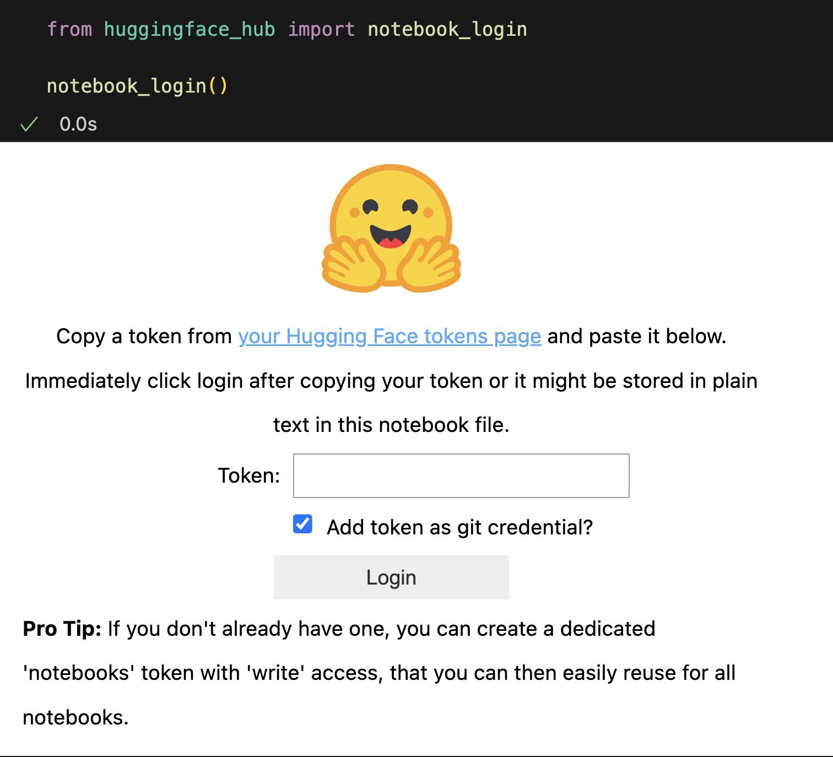Click the notebook_login() code line
This screenshot has width=833, height=757.
click(x=137, y=86)
